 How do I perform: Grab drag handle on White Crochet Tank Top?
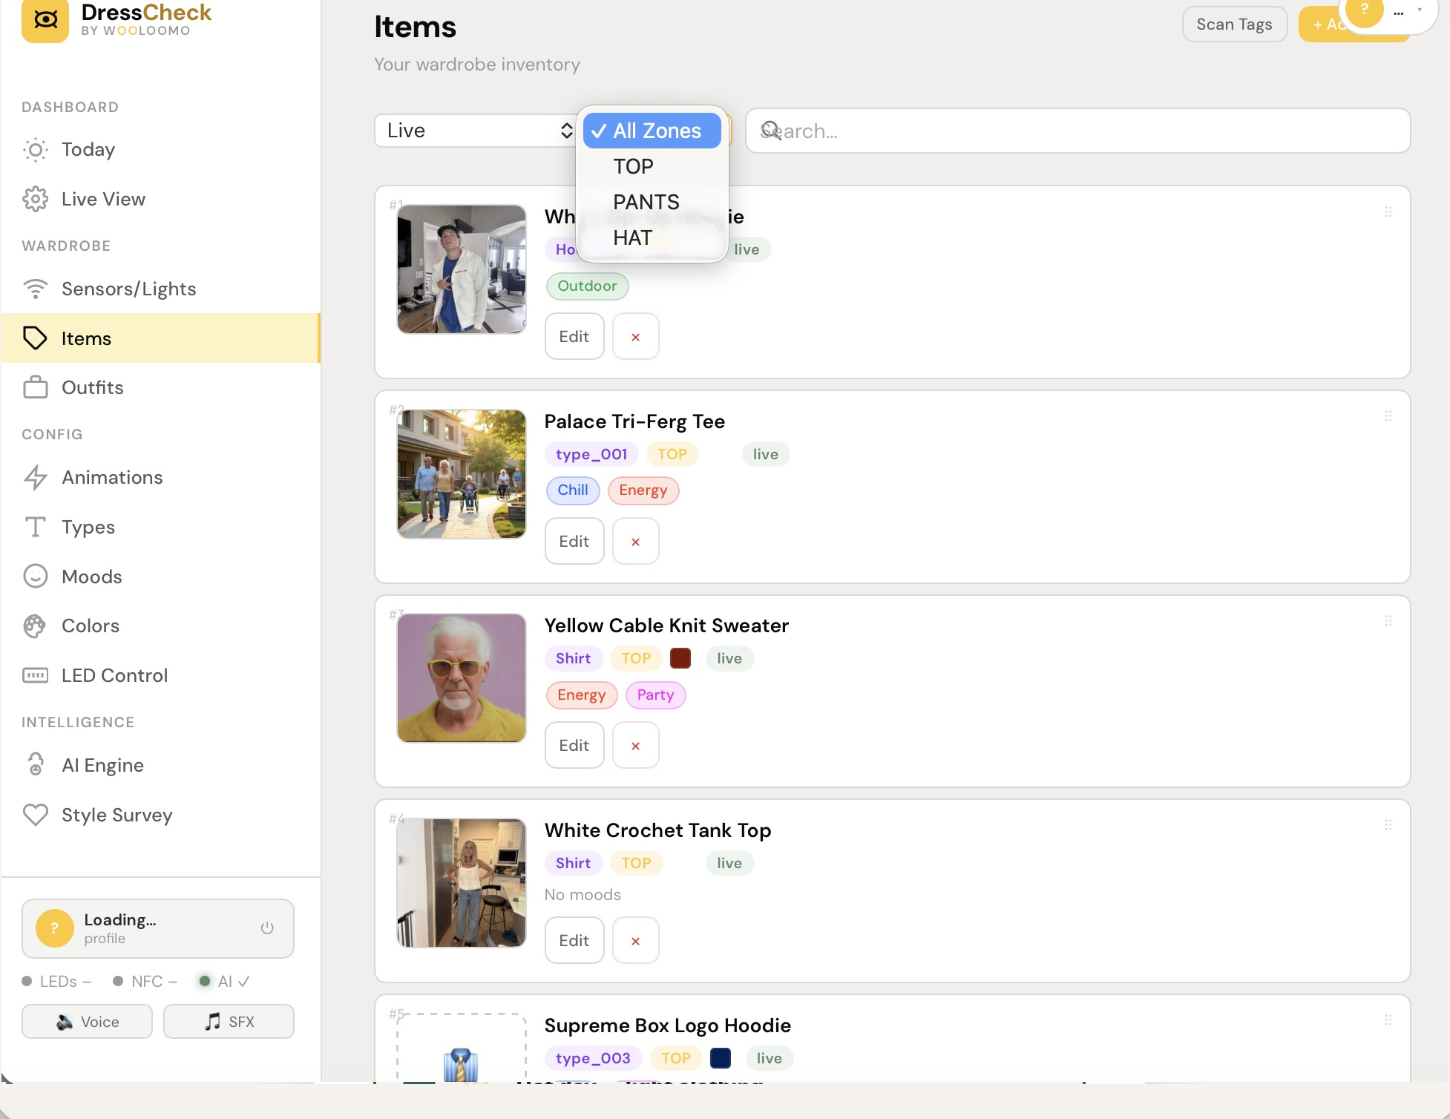[1388, 825]
